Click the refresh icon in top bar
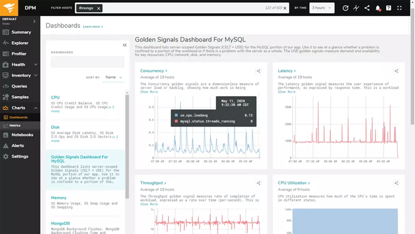This screenshot has width=415, height=234. point(345,8)
